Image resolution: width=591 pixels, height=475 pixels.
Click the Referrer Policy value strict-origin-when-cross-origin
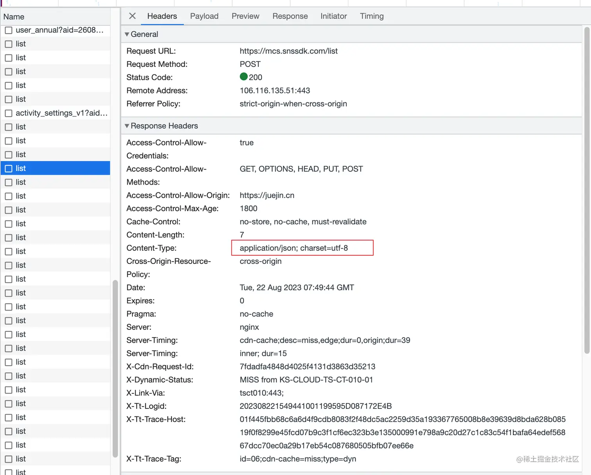pos(293,104)
